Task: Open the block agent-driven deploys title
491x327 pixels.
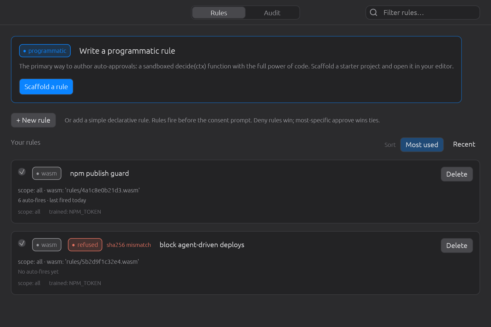Action: pos(202,245)
